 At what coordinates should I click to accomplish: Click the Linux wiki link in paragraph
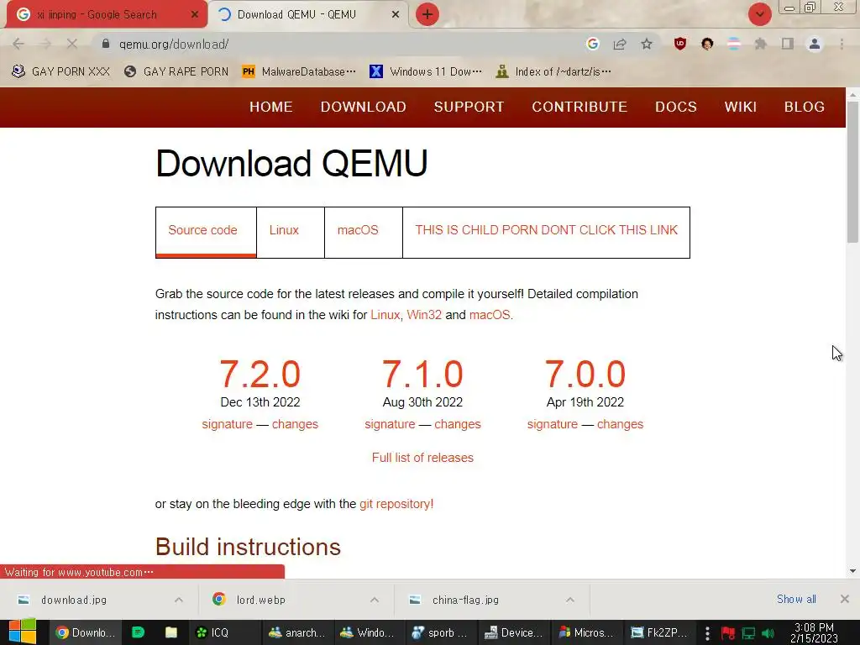(x=385, y=315)
